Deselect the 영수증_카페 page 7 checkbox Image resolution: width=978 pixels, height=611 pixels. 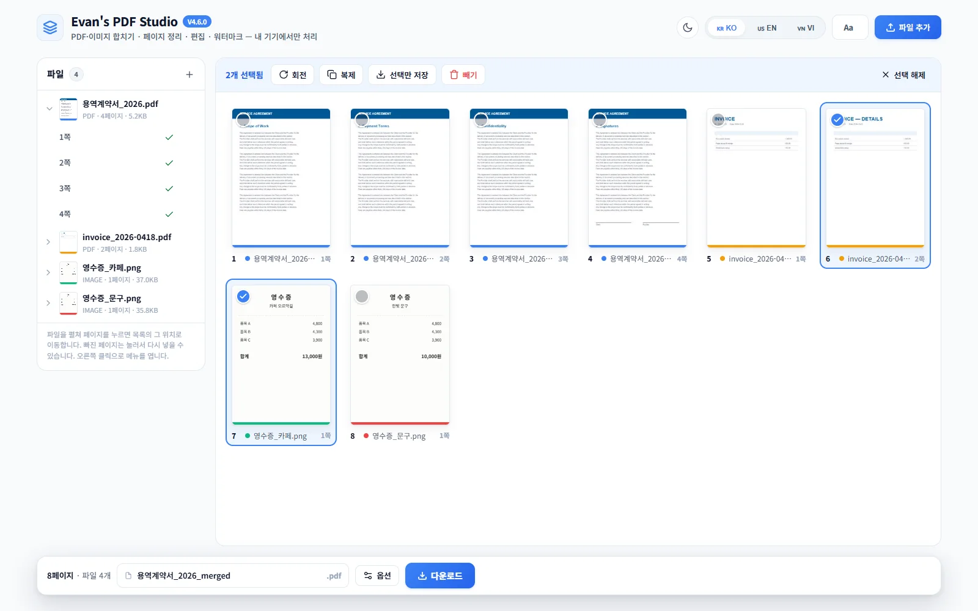tap(243, 296)
